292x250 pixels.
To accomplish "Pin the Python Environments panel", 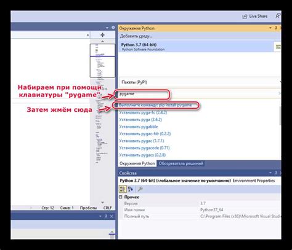I will pyautogui.click(x=276, y=28).
